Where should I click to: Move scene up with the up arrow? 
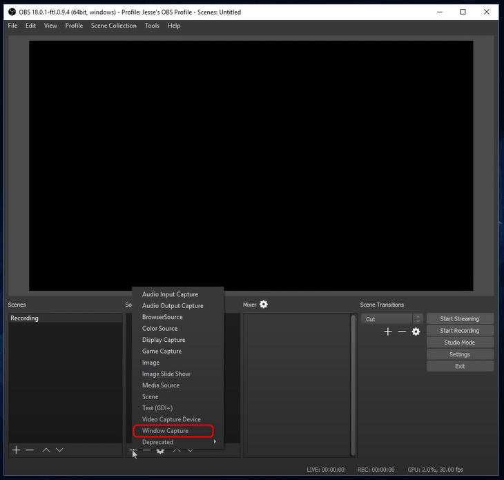(x=46, y=450)
